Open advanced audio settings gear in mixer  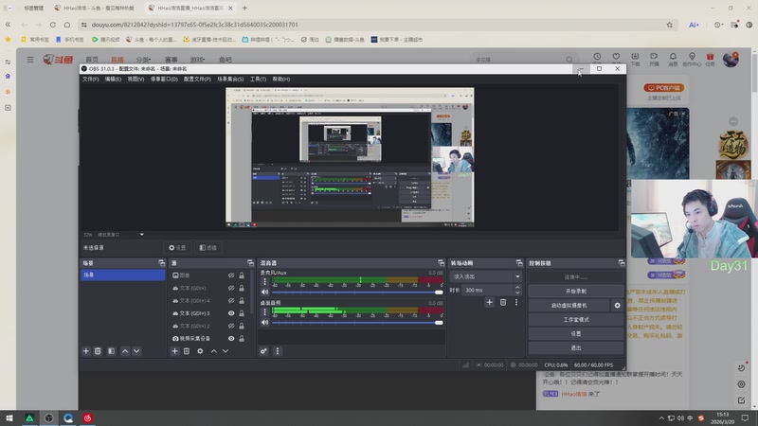tap(264, 351)
